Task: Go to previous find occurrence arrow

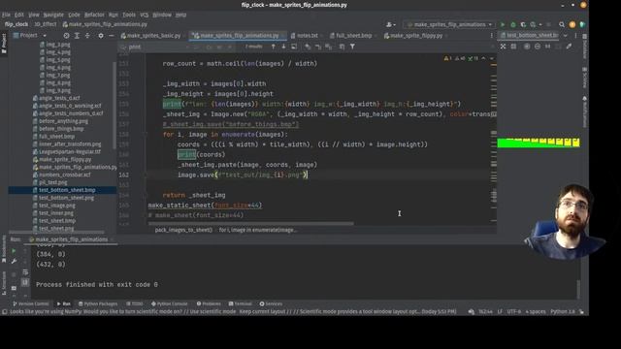Action: click(x=274, y=47)
